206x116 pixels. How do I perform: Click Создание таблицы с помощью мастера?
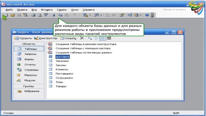83,48
